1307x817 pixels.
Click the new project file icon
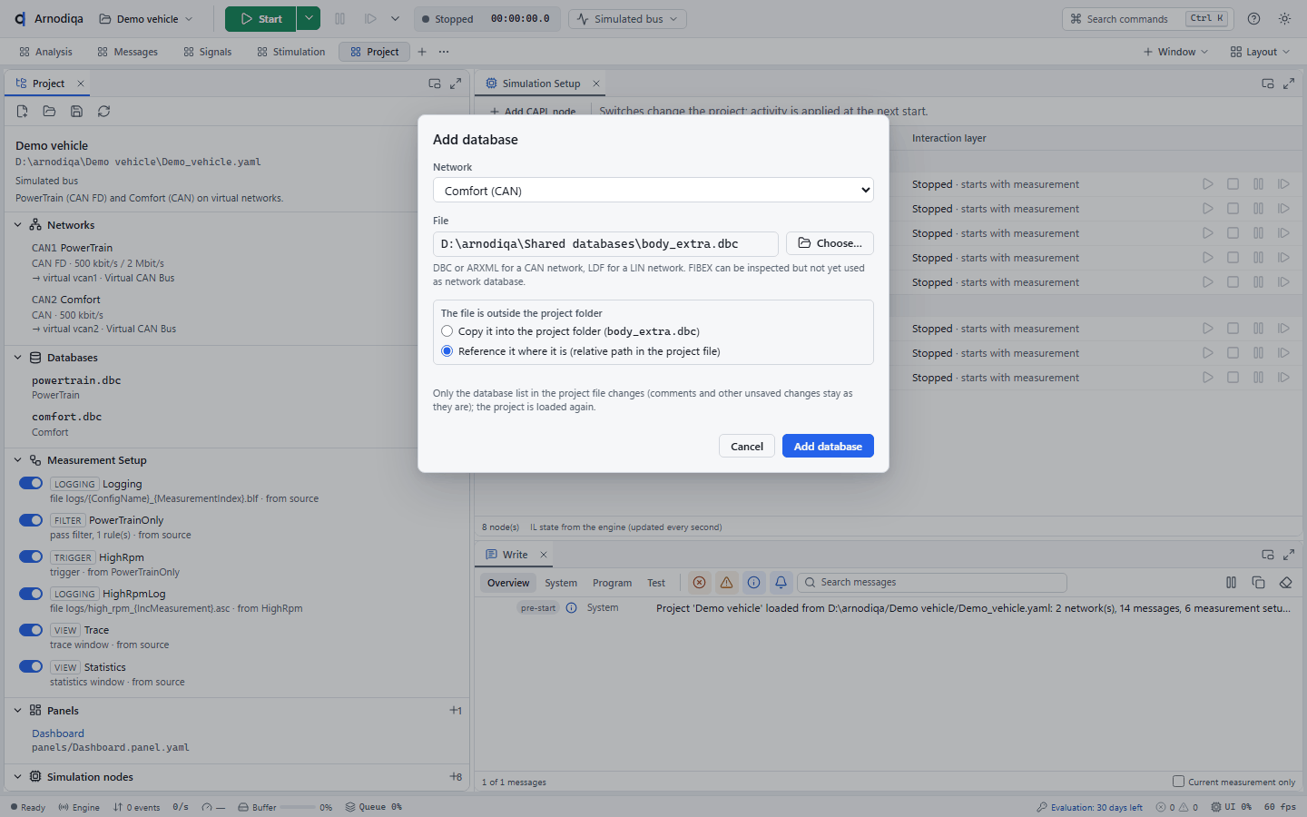23,112
